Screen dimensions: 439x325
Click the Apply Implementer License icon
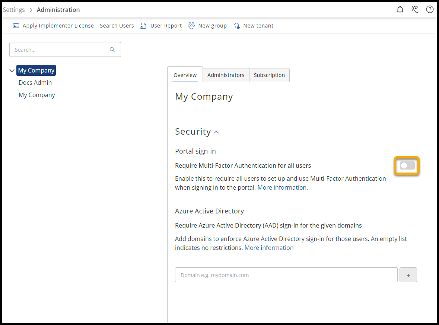tap(16, 26)
